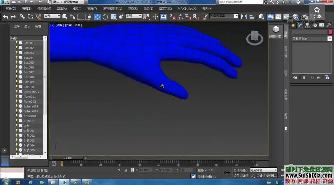This screenshot has height=185, width=334.
Task: Click the pink object color swatch
Action: (330, 32)
